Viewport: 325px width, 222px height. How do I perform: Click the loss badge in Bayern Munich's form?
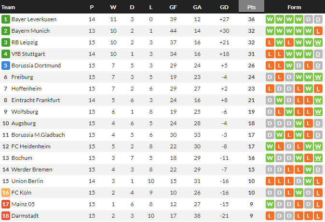pyautogui.click(x=318, y=31)
